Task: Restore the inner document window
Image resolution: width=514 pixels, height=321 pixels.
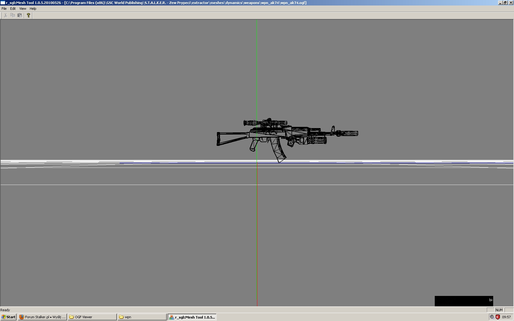Action: coord(505,2)
